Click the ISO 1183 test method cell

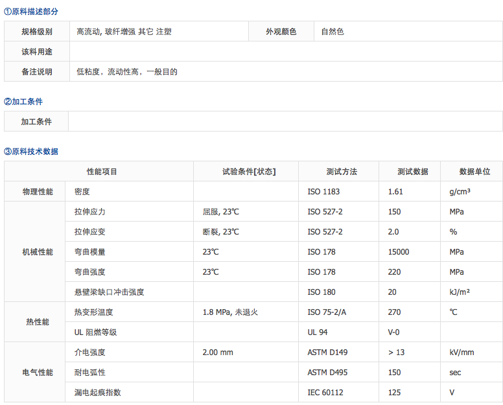coord(323,192)
